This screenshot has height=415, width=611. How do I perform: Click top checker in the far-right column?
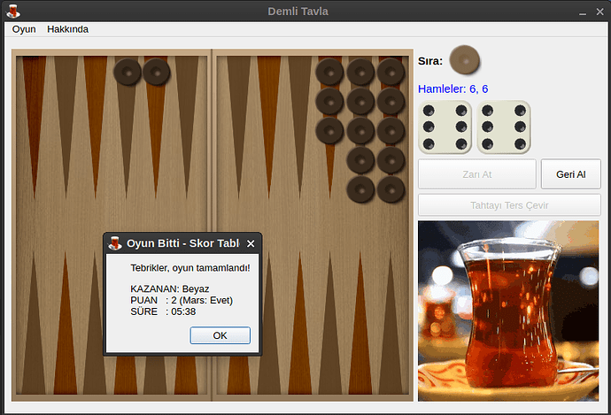[x=391, y=72]
